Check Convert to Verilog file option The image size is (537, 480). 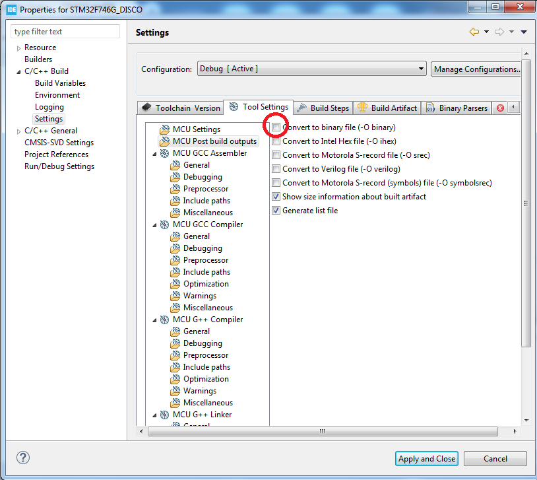pos(276,169)
